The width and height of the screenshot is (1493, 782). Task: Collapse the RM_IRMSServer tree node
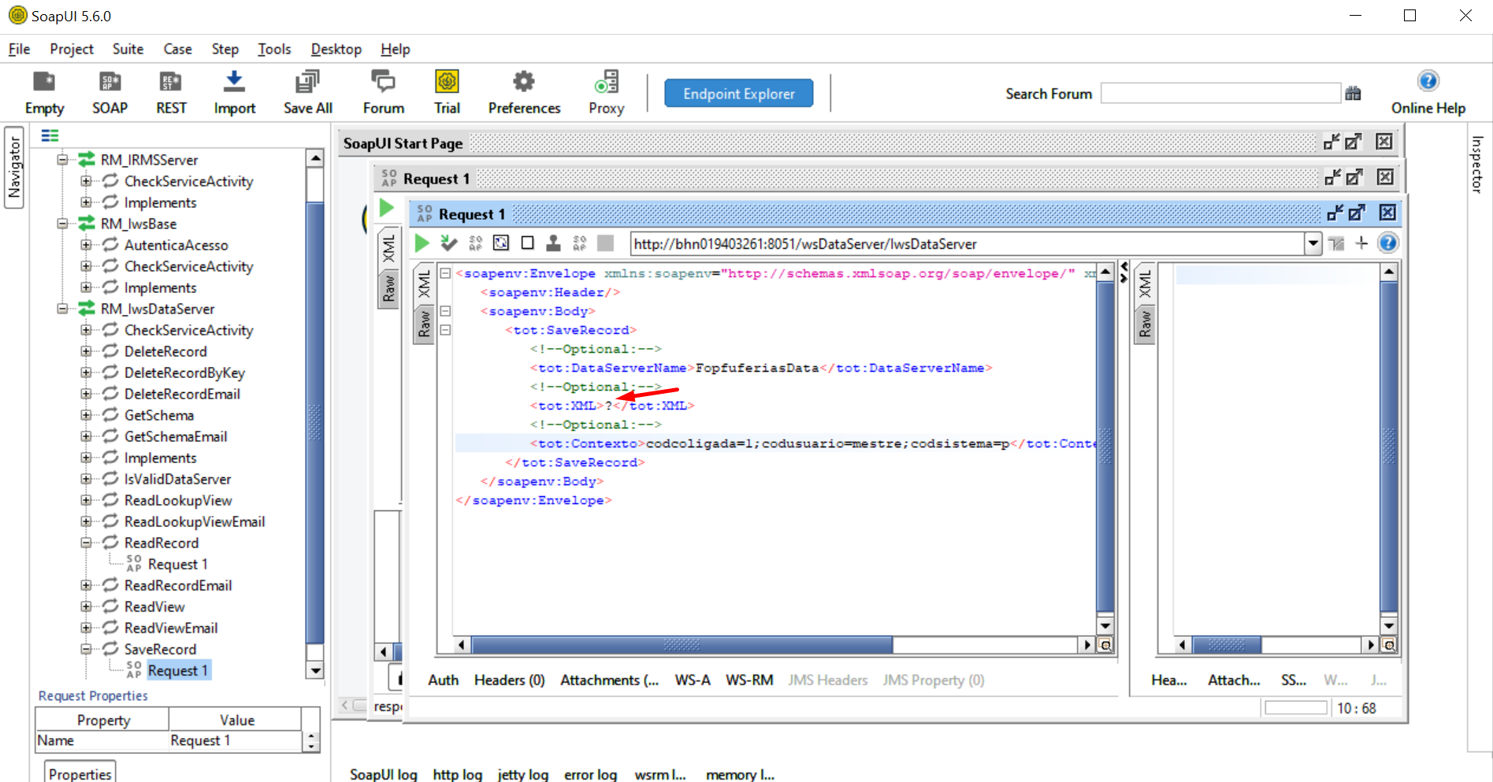62,160
